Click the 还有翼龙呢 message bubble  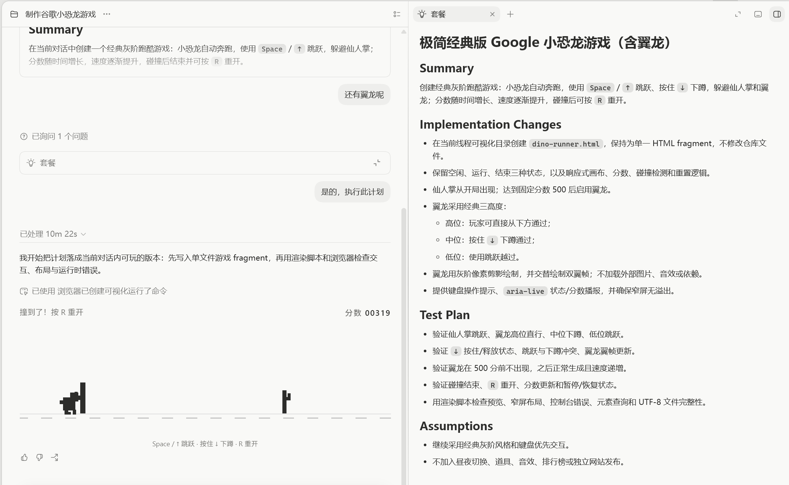(x=364, y=95)
